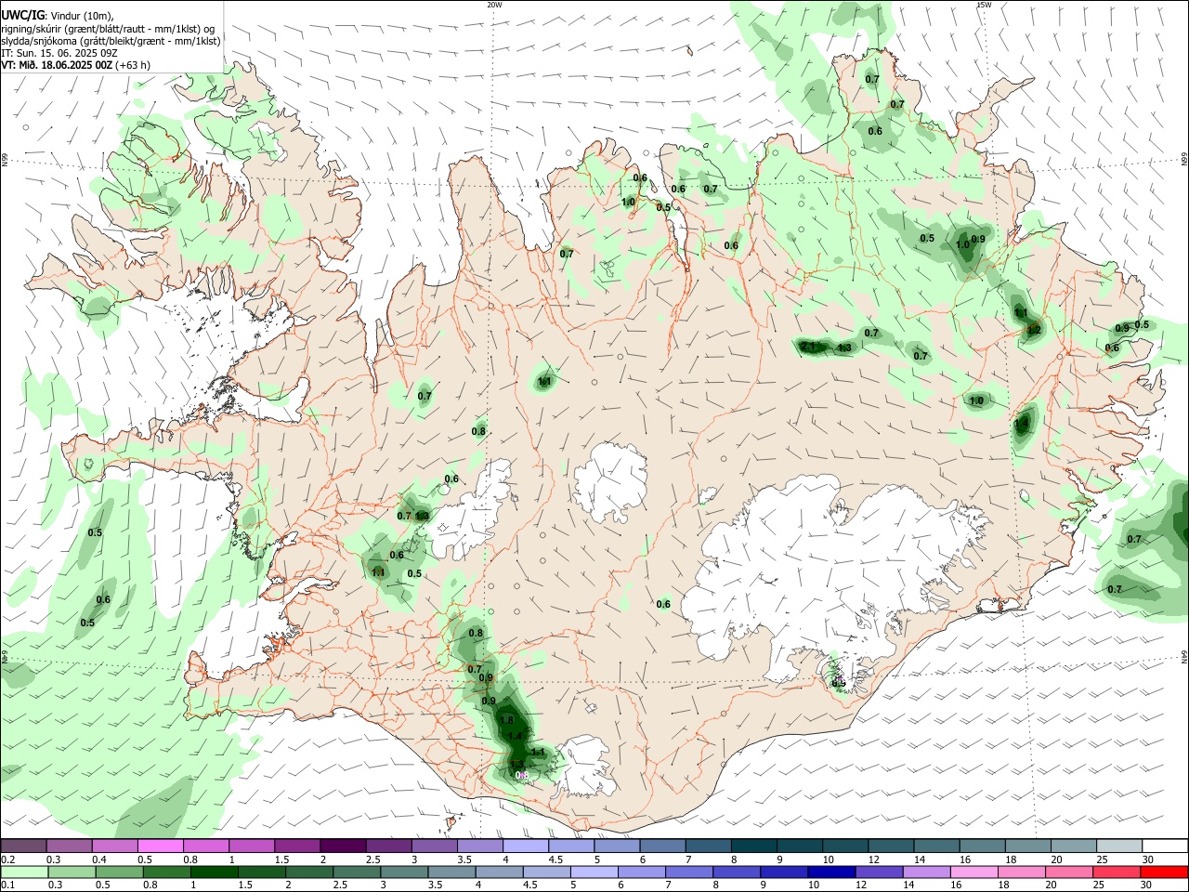This screenshot has width=1189, height=892.
Task: Click the '0.4' label in the upper legend row
Action: (99, 859)
